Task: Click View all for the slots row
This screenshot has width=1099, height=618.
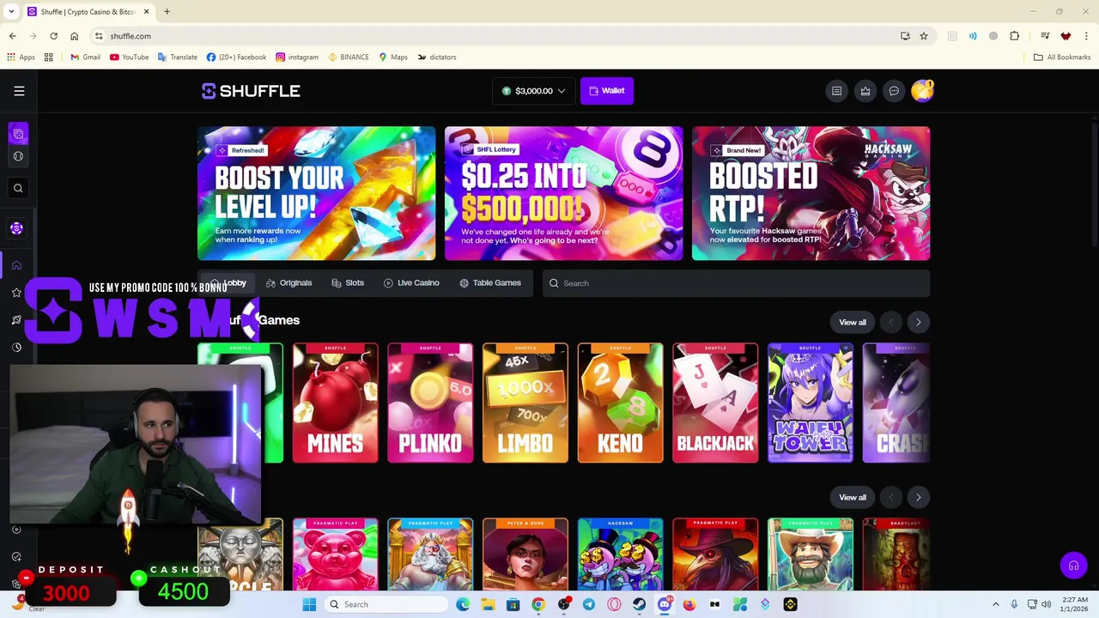Action: [x=853, y=498]
